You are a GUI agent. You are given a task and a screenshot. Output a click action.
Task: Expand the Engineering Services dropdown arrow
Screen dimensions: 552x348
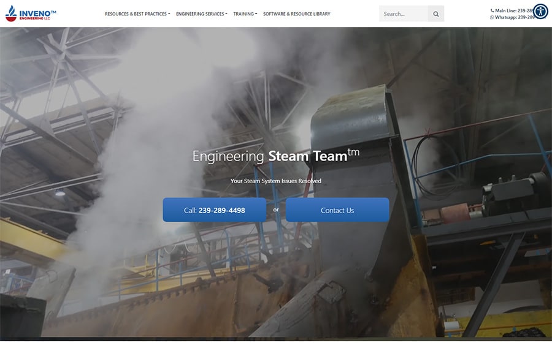226,14
